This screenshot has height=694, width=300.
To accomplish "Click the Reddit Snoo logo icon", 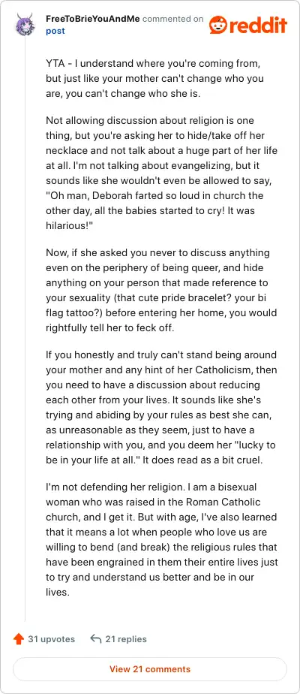I will [217, 25].
